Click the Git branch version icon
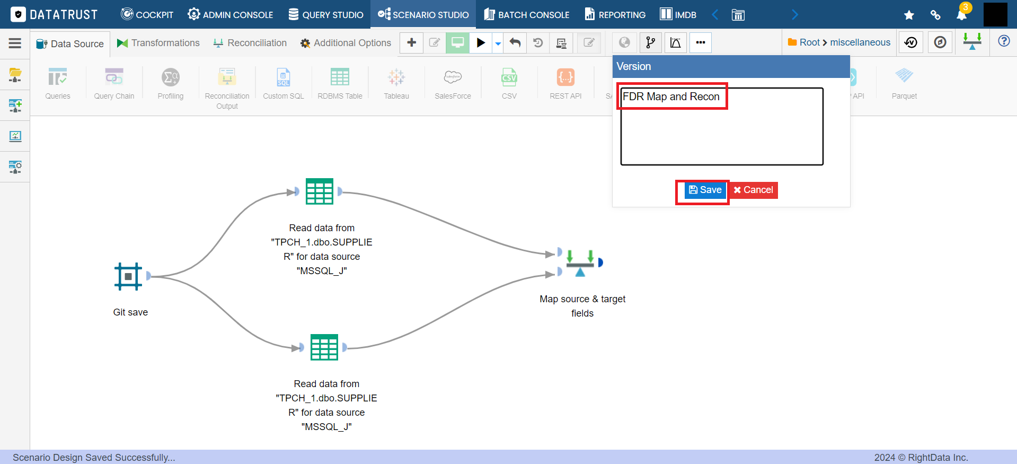The height and width of the screenshot is (464, 1017). pos(650,42)
